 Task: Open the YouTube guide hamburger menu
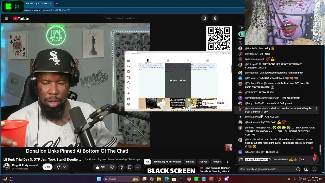pyautogui.click(x=7, y=18)
